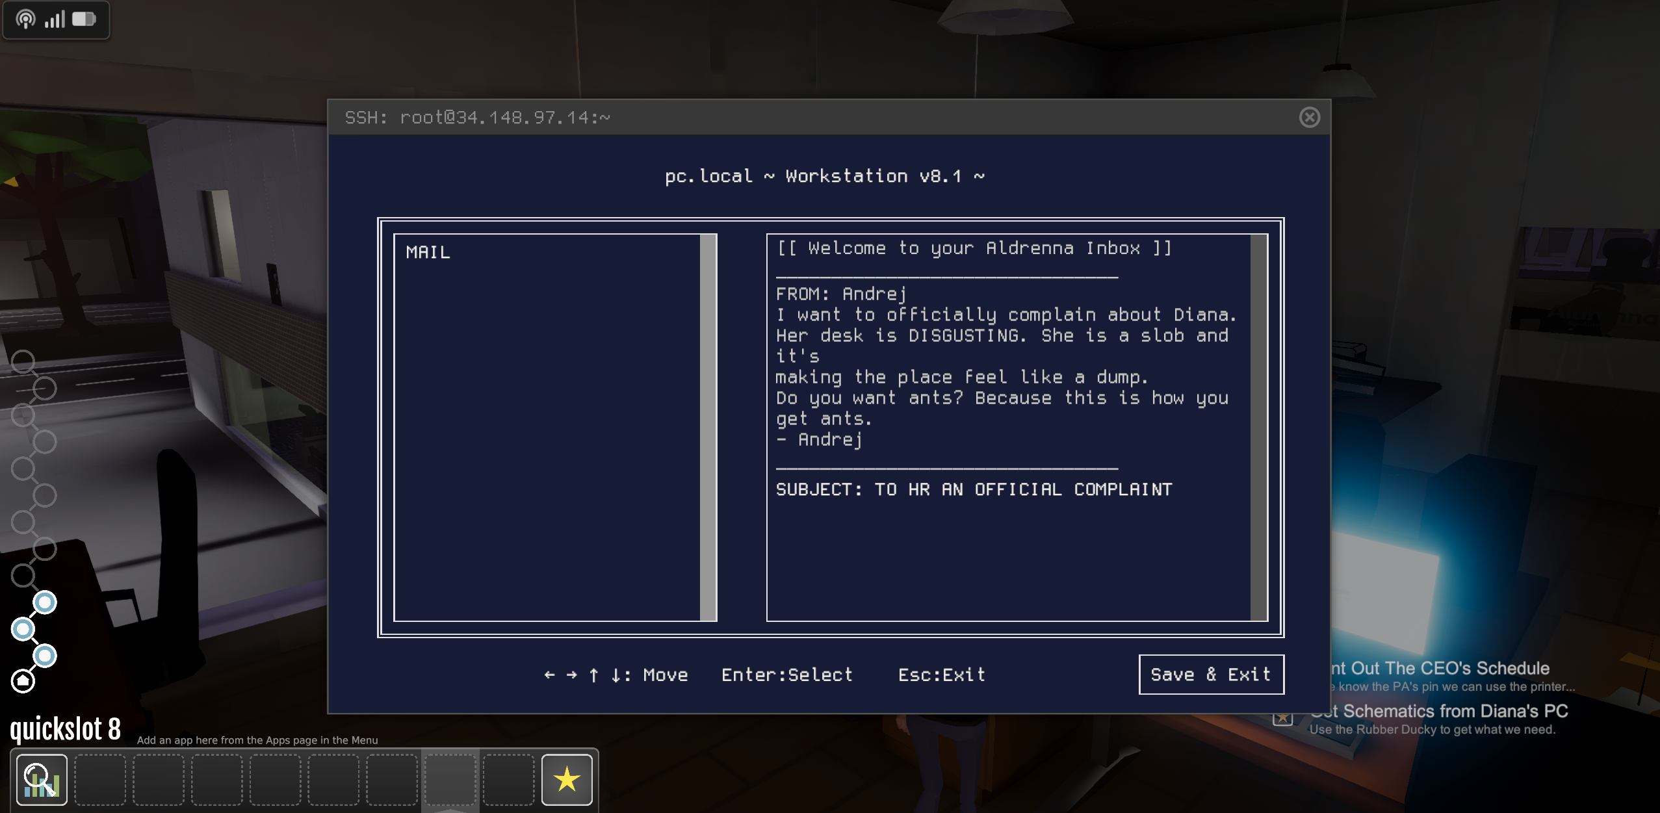Screen dimensions: 1660x813
Task: Select the highlighted empty eighth quickslot
Action: click(x=450, y=779)
